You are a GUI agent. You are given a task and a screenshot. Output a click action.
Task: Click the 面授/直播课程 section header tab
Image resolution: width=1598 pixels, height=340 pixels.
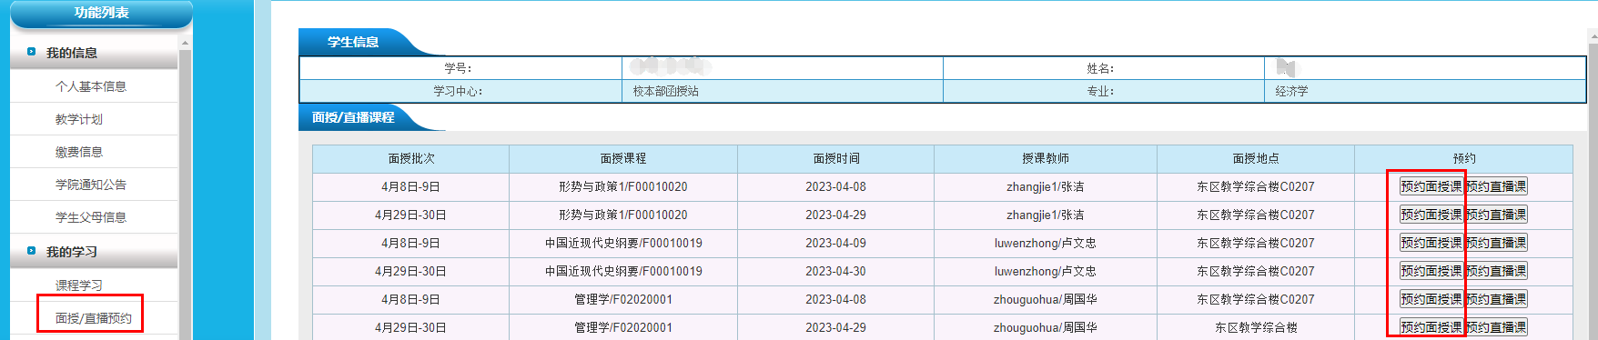pyautogui.click(x=353, y=117)
